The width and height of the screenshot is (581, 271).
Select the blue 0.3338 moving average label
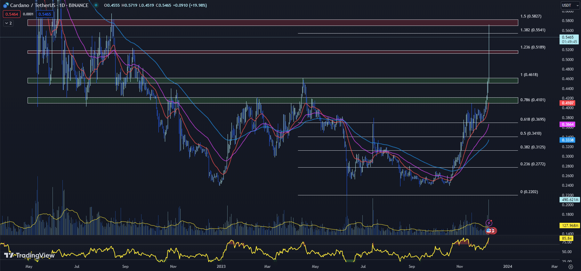(x=568, y=140)
